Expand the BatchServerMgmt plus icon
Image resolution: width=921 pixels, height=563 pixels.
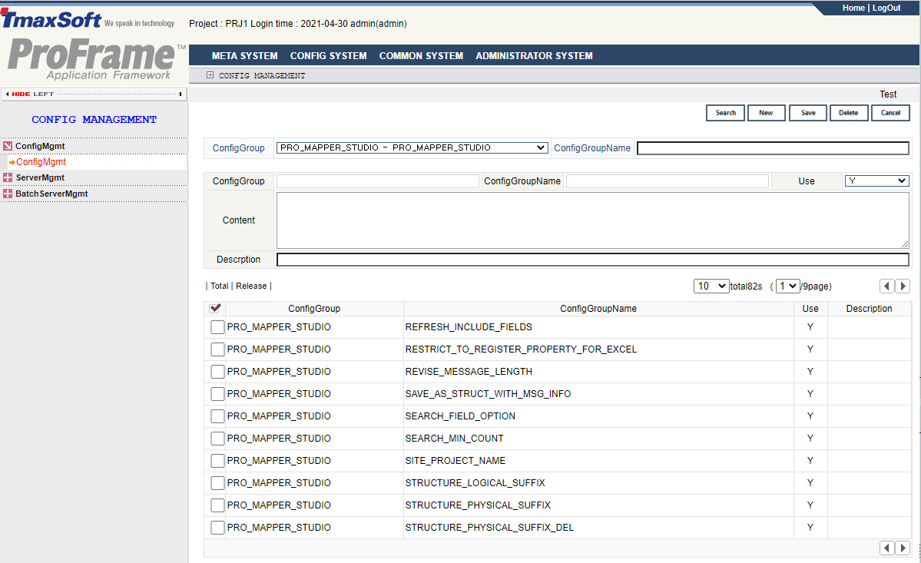8,194
